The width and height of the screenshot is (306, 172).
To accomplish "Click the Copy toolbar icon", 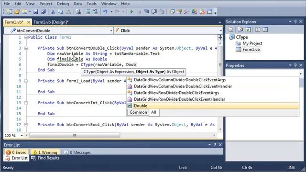I will (x=61, y=11).
